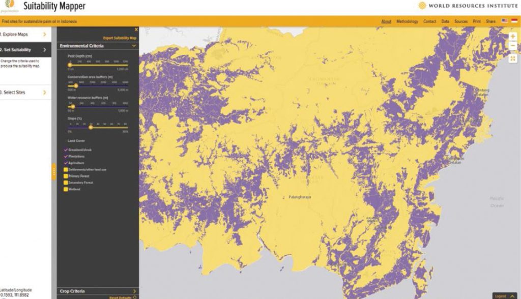Switch language via the Indonesian flag icon
Viewport: 521px width, 299px height.
[514, 20]
